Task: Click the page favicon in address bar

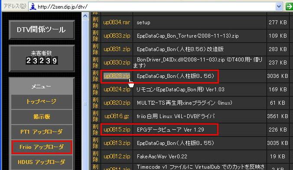Action: tap(33, 7)
